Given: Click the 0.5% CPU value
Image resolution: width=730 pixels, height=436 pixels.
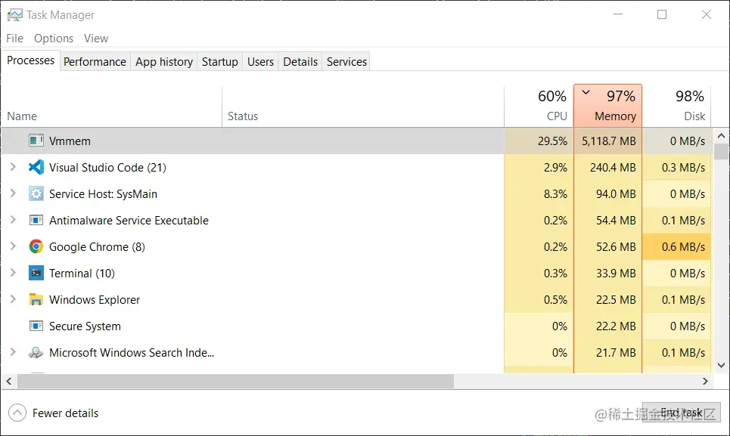Looking at the screenshot, I should 555,300.
